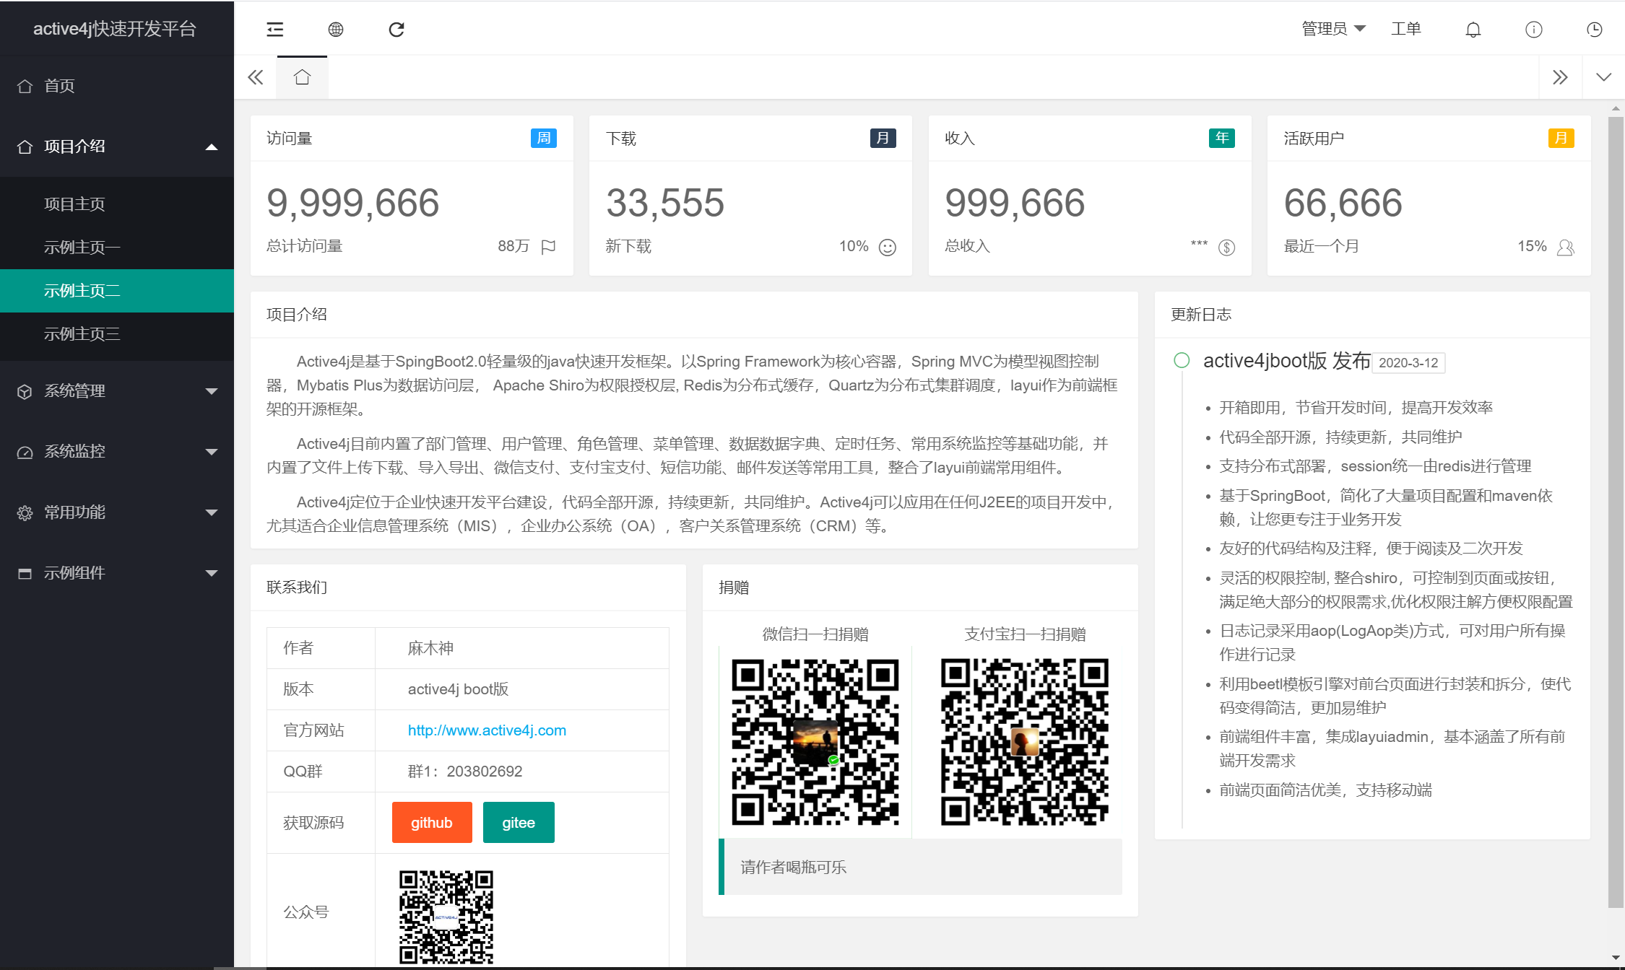
Task: Click the clock icon at the top right
Action: click(1594, 29)
